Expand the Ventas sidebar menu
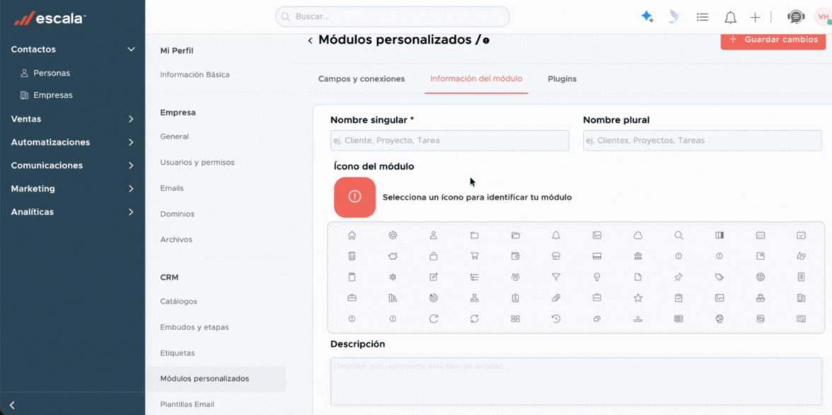This screenshot has height=415, width=832. [x=131, y=119]
